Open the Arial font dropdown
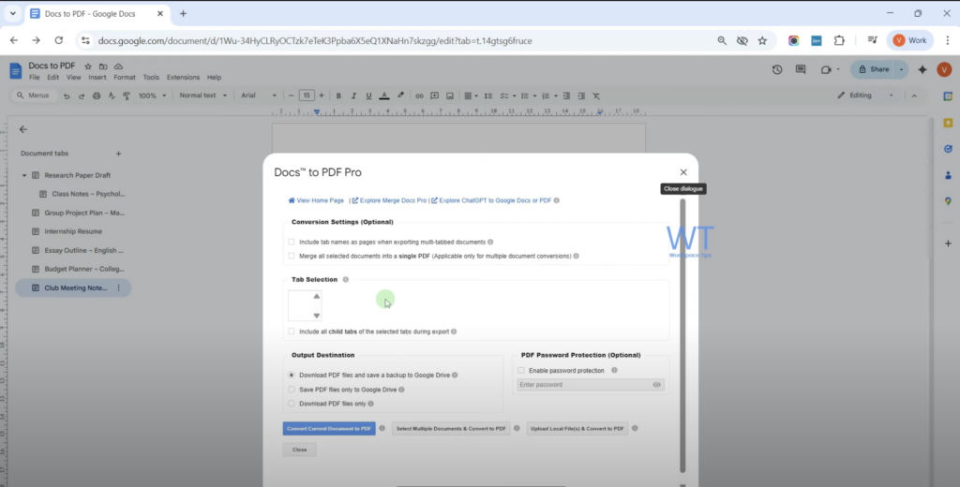This screenshot has width=960, height=487. tap(259, 96)
